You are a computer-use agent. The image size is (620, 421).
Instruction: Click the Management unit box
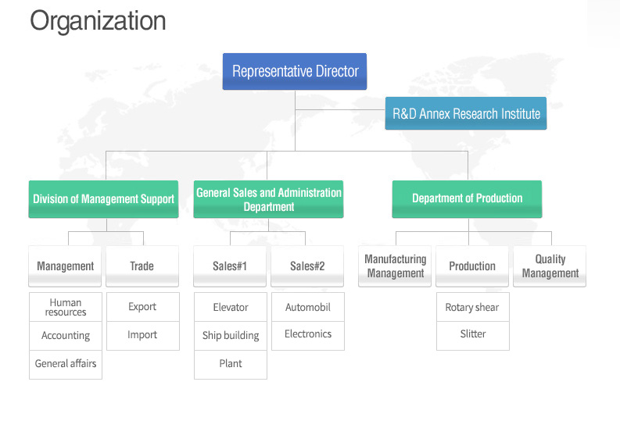(65, 266)
